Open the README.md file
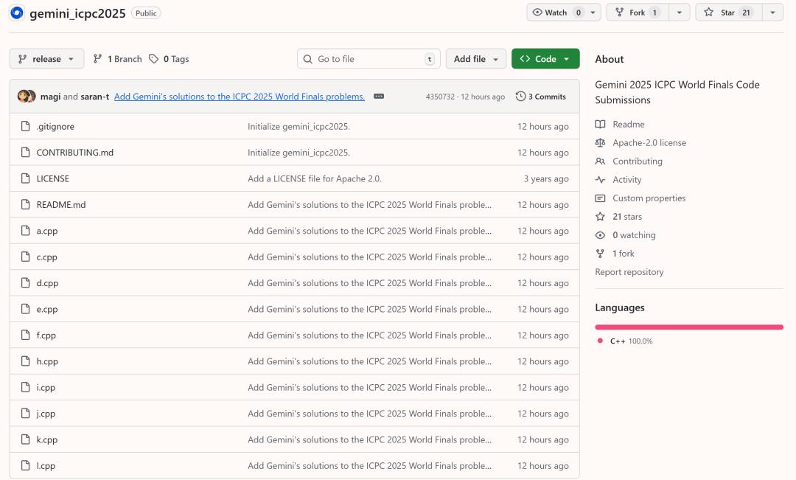This screenshot has height=480, width=796. 61,205
